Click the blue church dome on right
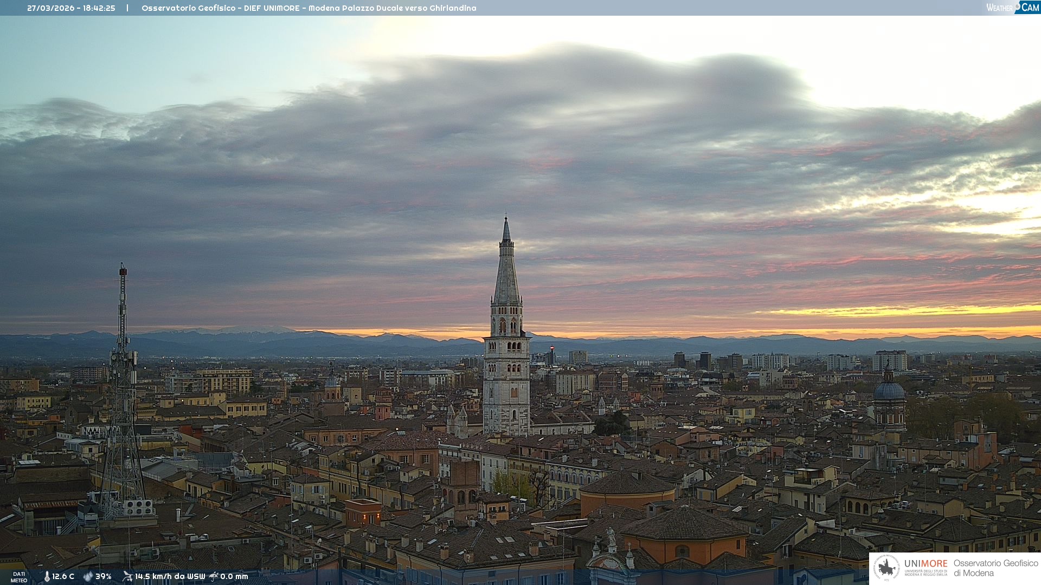Image resolution: width=1041 pixels, height=585 pixels. tap(889, 390)
